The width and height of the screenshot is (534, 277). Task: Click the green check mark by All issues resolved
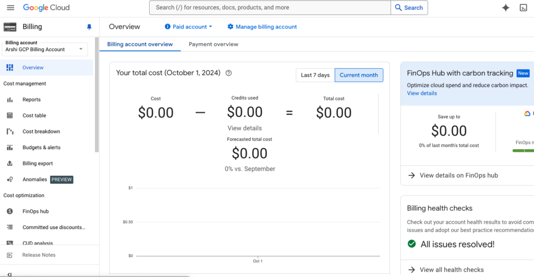point(412,244)
